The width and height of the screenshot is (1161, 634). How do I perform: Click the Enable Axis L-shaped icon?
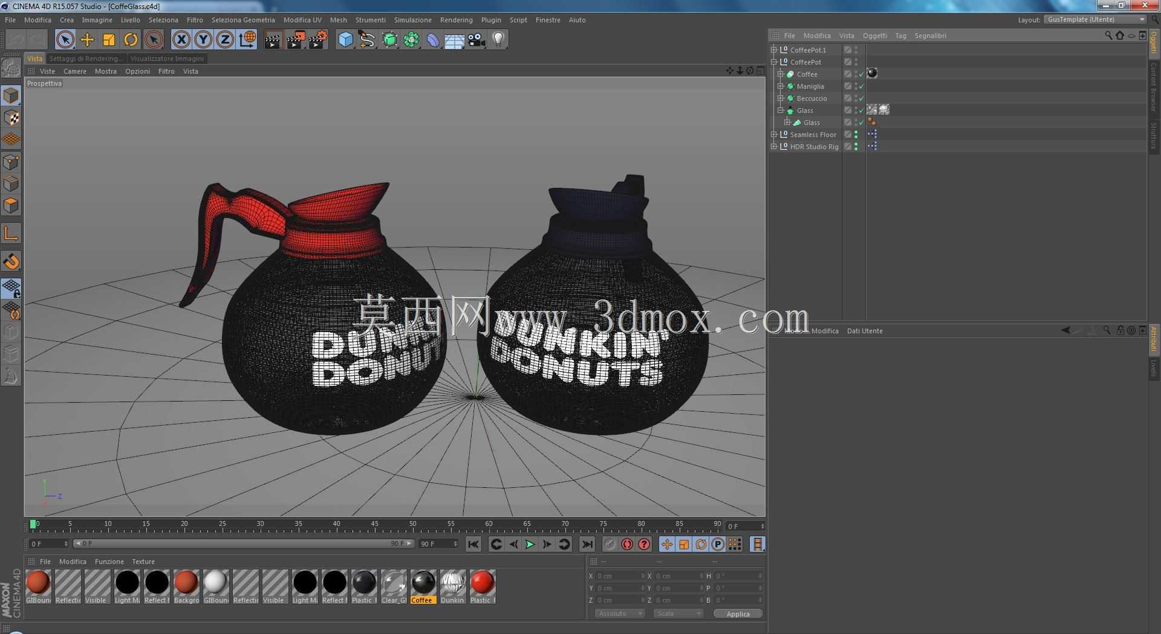pos(11,234)
